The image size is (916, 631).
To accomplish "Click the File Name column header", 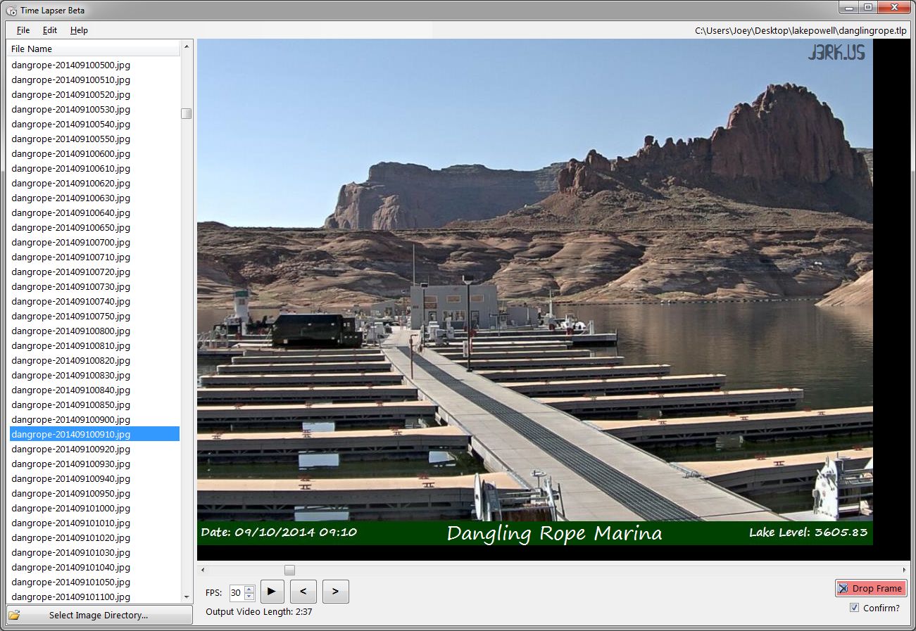I will tap(94, 49).
